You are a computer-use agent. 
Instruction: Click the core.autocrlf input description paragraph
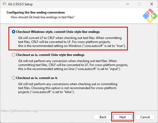pos(73,65)
